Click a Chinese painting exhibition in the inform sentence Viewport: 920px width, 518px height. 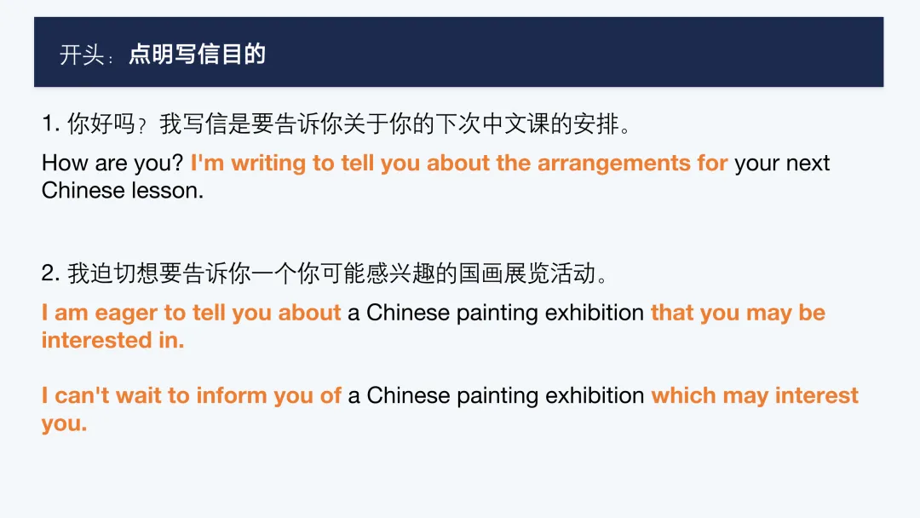coord(497,395)
